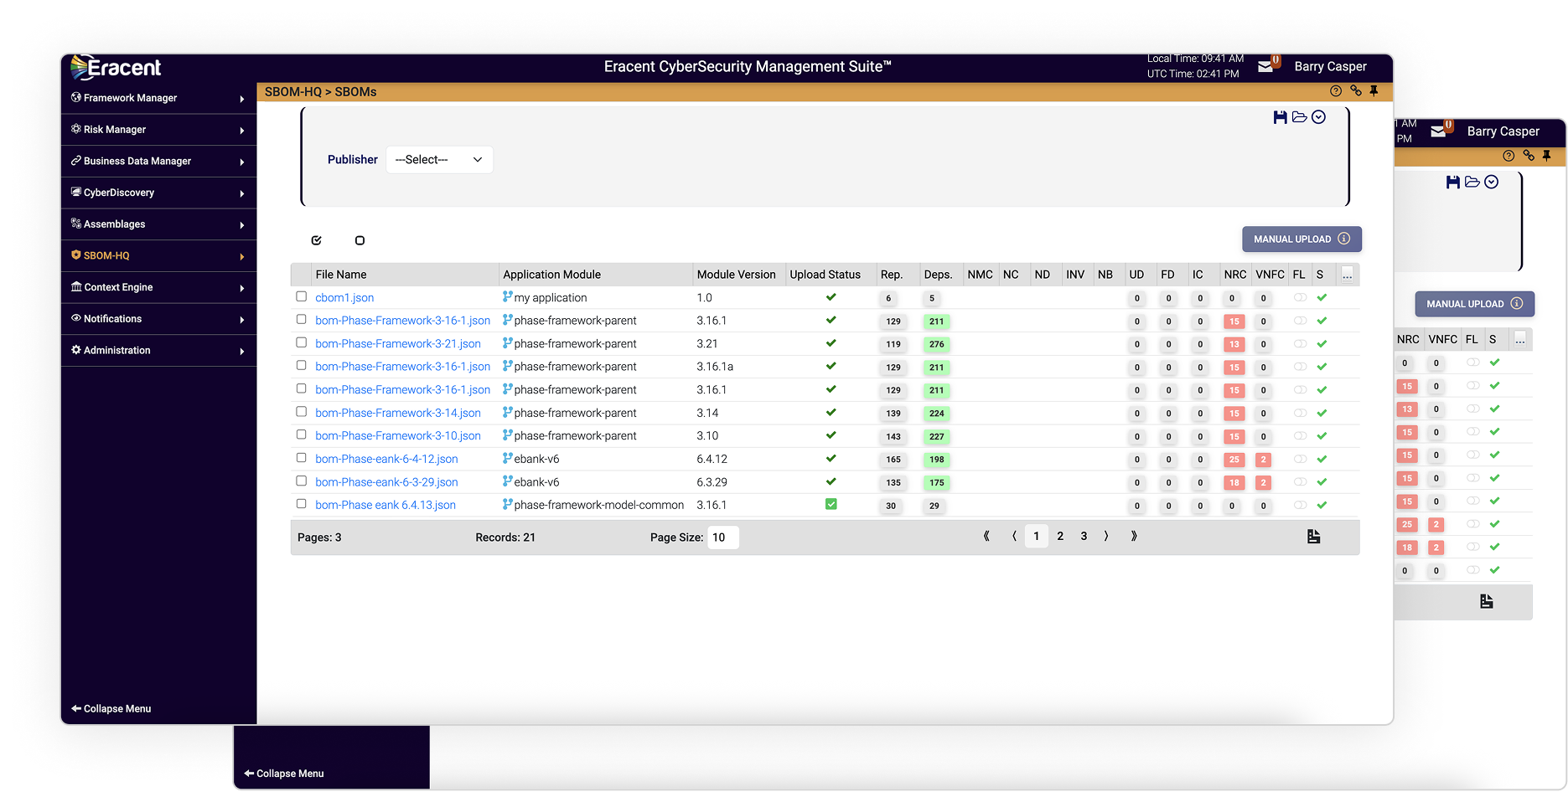Click the MANUAL UPLOAD button
This screenshot has width=1568, height=792.
tap(1293, 239)
